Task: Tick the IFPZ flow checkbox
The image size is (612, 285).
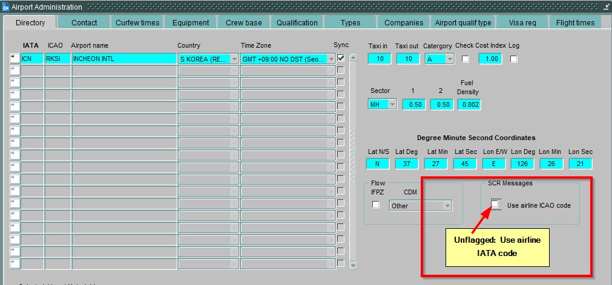Action: point(376,205)
